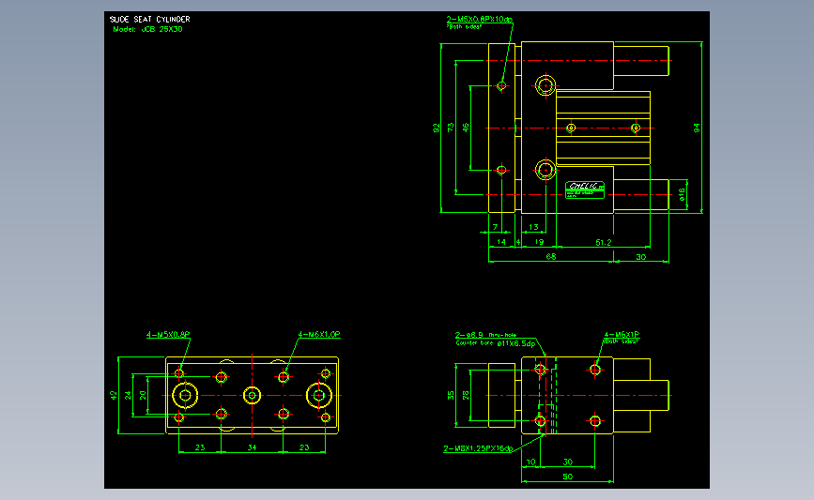
Task: Click the "13" horizontal dimension
Action: click(x=533, y=227)
